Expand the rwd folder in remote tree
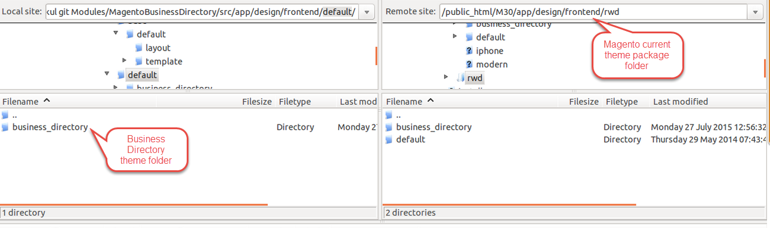The image size is (770, 228). pyautogui.click(x=446, y=77)
